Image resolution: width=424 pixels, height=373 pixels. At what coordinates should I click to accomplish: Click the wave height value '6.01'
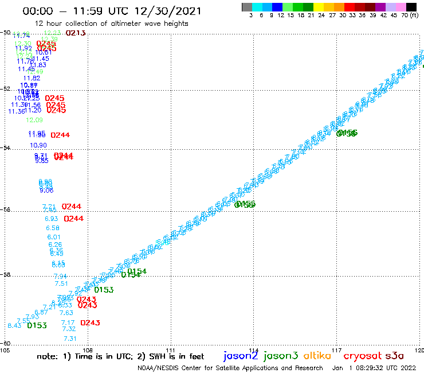(54, 237)
